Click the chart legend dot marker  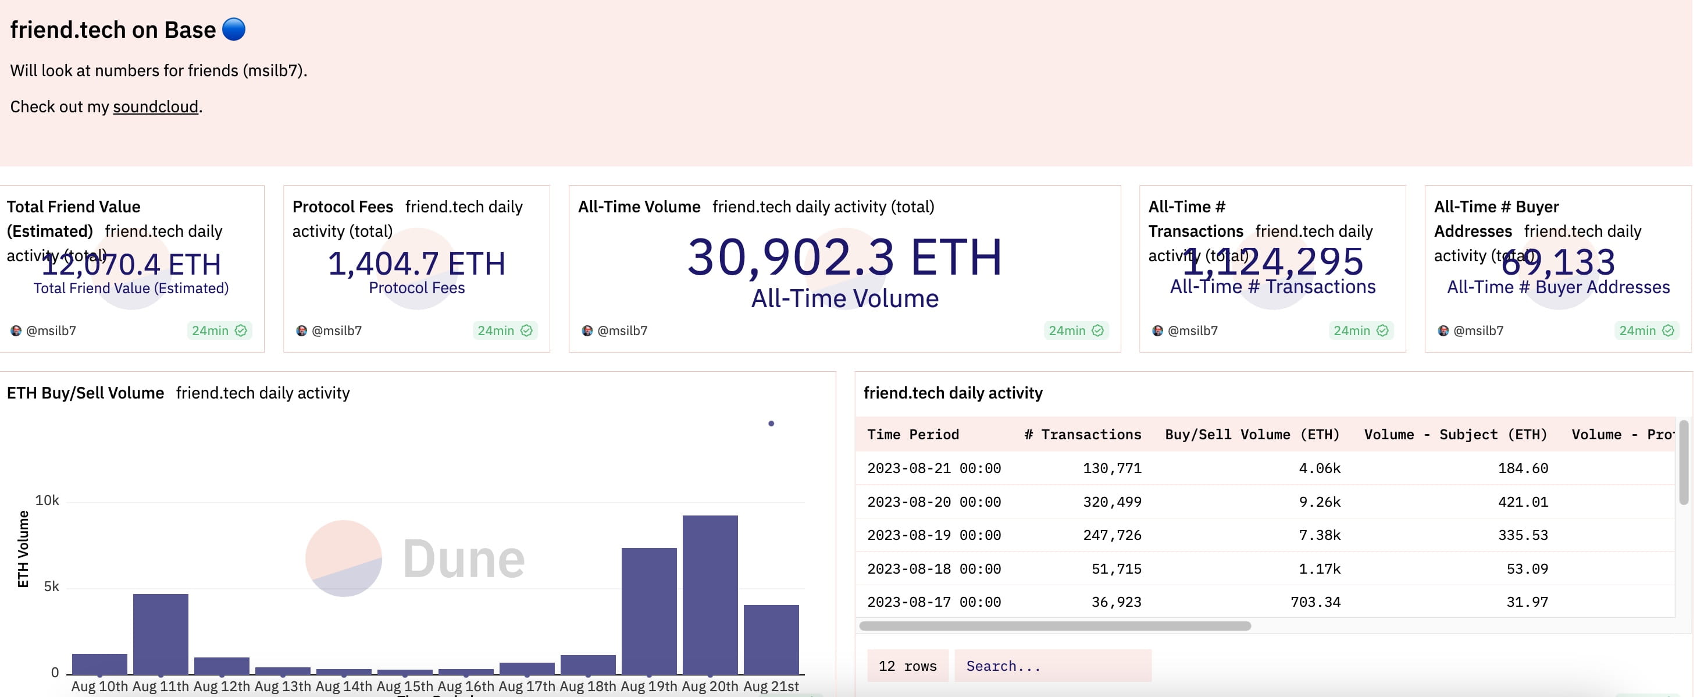[x=771, y=423]
